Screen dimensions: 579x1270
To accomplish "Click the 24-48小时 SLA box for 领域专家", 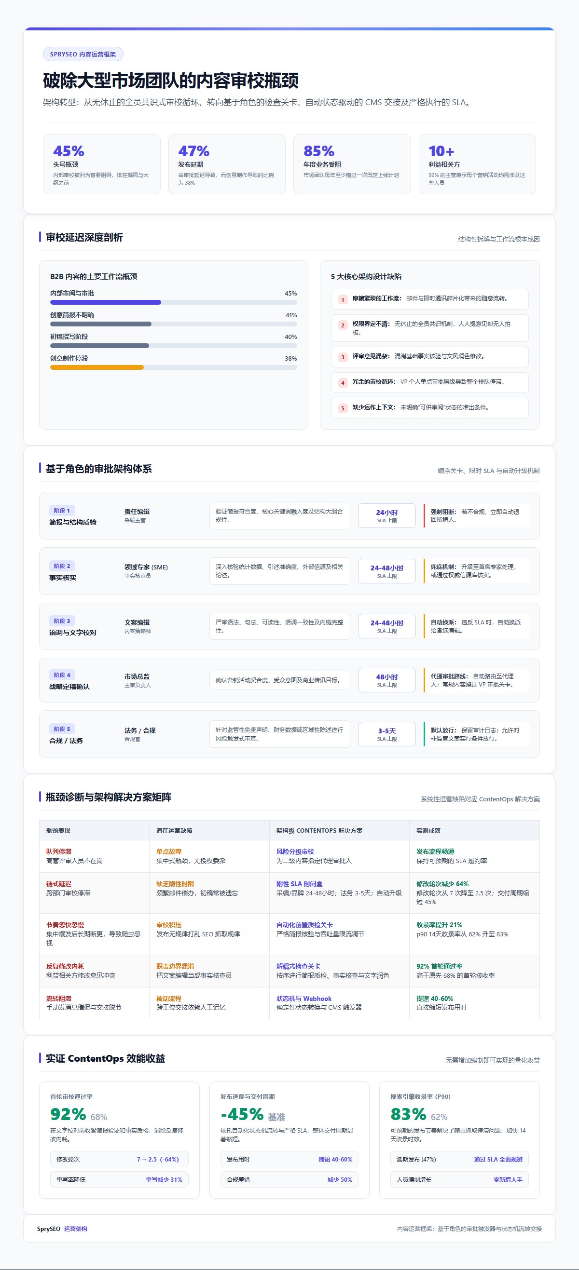I will click(x=386, y=571).
